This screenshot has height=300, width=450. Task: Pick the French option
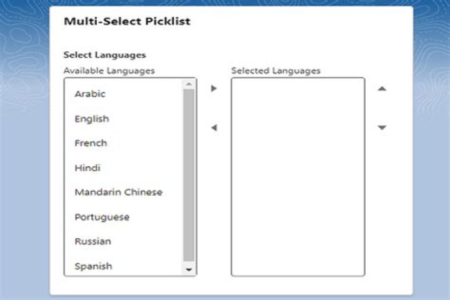(91, 143)
